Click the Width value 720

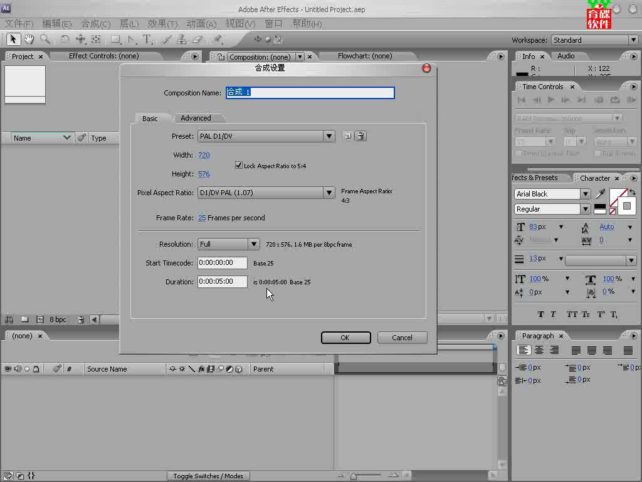[x=204, y=155]
